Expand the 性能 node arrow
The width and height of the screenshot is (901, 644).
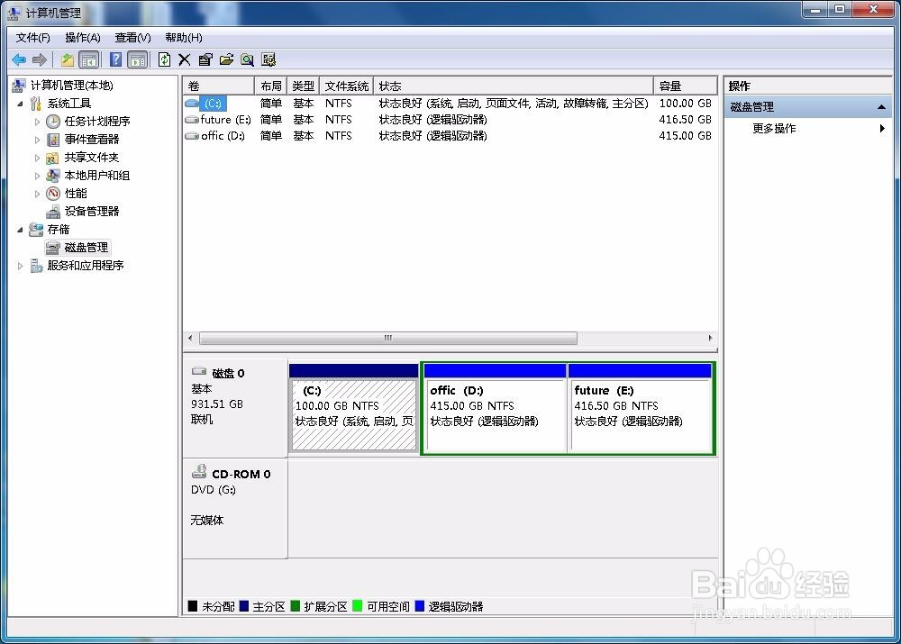(37, 194)
